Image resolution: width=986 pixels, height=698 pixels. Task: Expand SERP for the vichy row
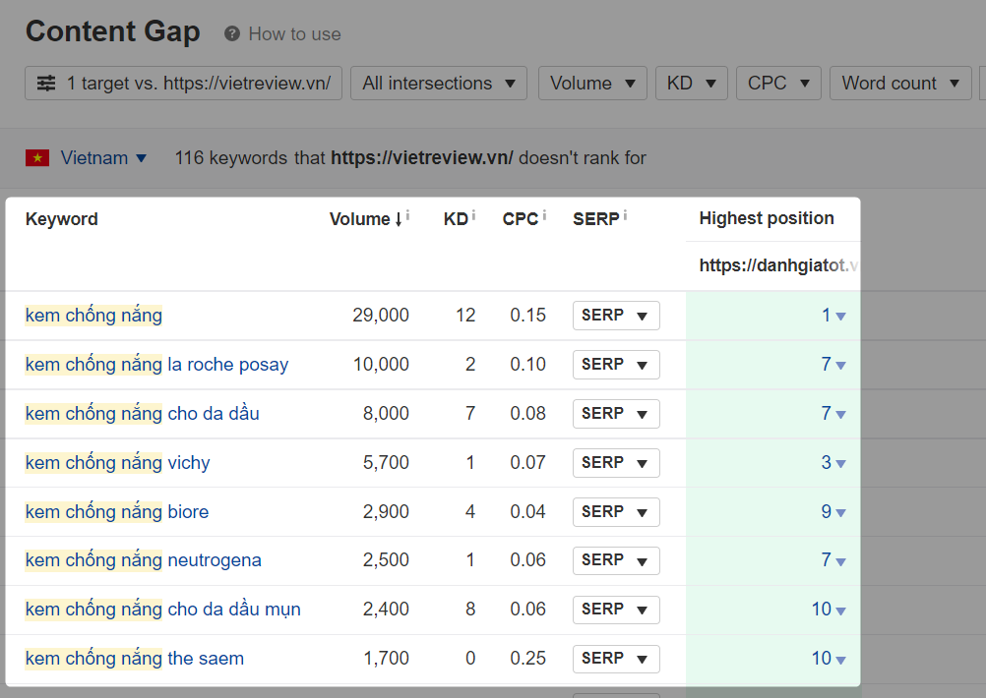[616, 462]
